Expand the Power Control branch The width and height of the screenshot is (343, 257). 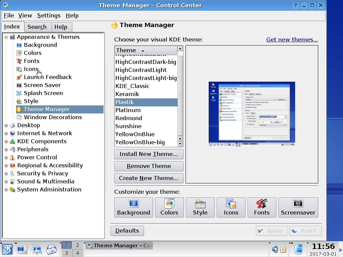[6, 158]
